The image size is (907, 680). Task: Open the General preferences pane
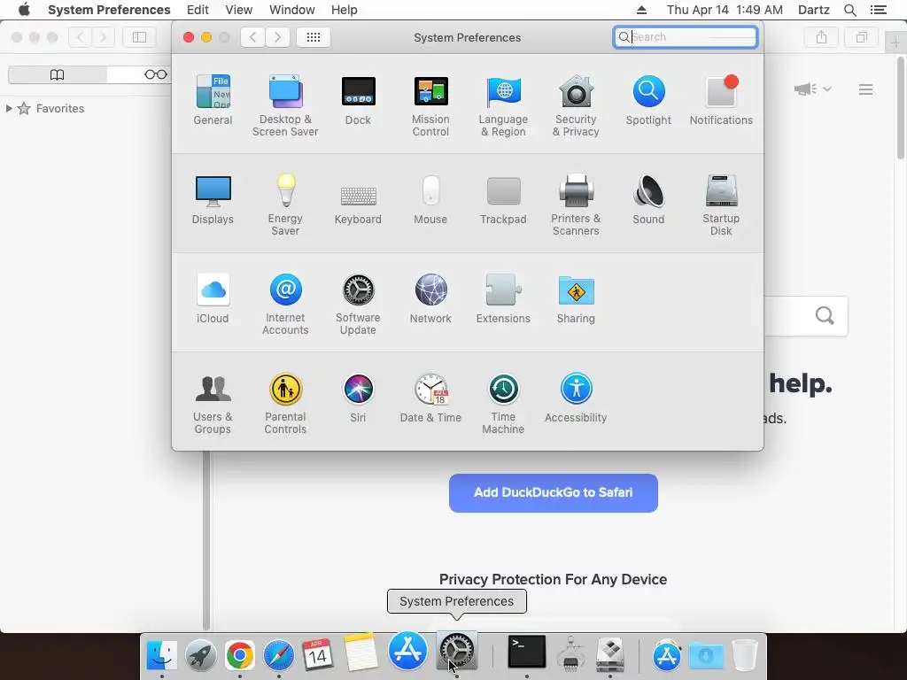tap(213, 100)
